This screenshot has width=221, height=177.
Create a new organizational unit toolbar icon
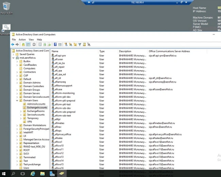coord(75,45)
